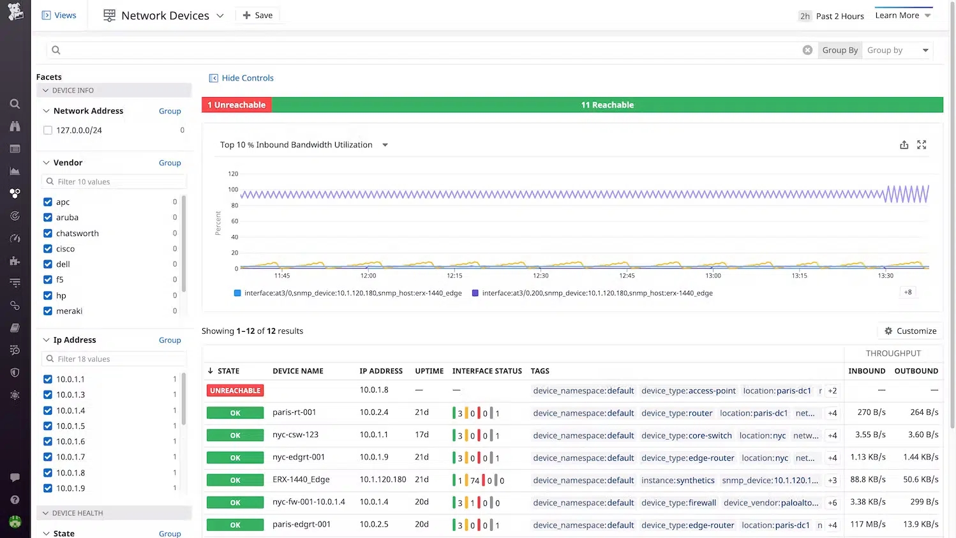
Task: Click the Customize button
Action: pyautogui.click(x=909, y=331)
